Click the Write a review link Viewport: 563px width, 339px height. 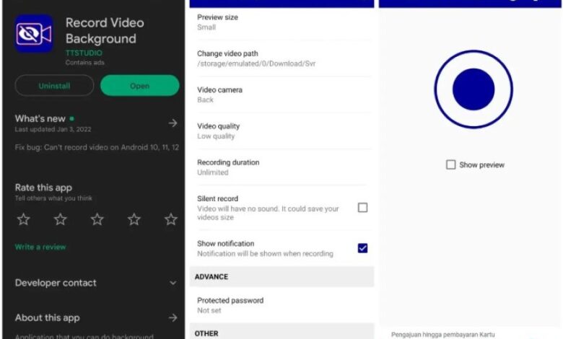[x=40, y=247]
